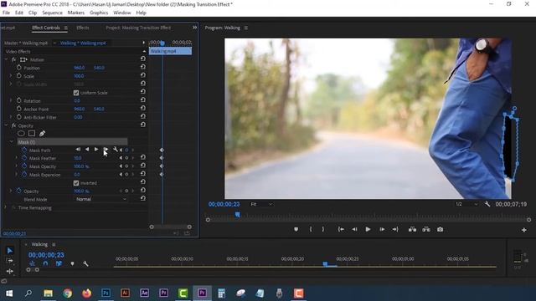
Task: Collapse the Opacity effect group
Action: click(6, 125)
